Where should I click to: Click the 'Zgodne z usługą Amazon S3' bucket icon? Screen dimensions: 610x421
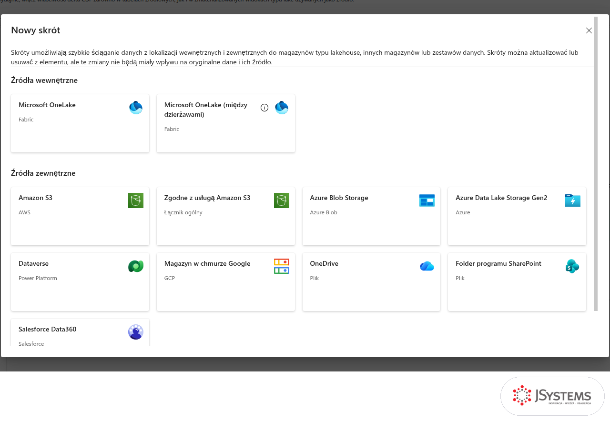(282, 200)
